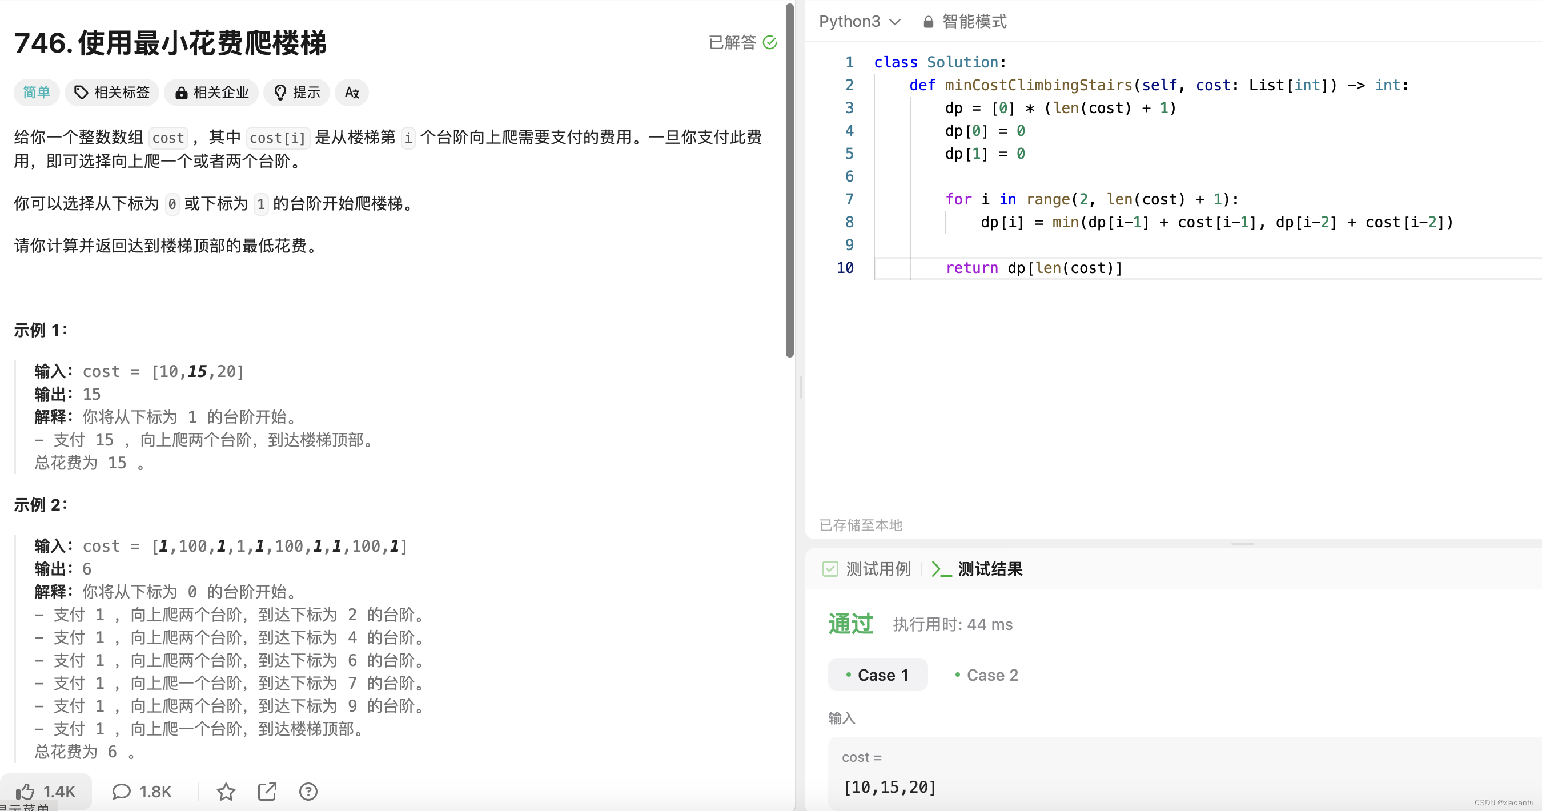This screenshot has width=1542, height=811.
Task: Click code line 8 dp[i] assignment
Action: click(1216, 223)
